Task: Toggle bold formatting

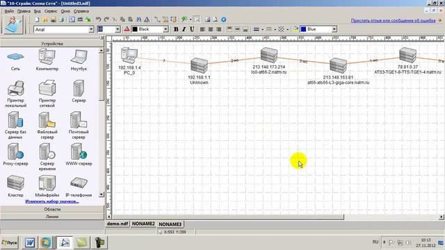Action: click(x=176, y=29)
